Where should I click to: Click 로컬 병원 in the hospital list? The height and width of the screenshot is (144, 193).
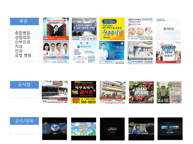click(23, 55)
